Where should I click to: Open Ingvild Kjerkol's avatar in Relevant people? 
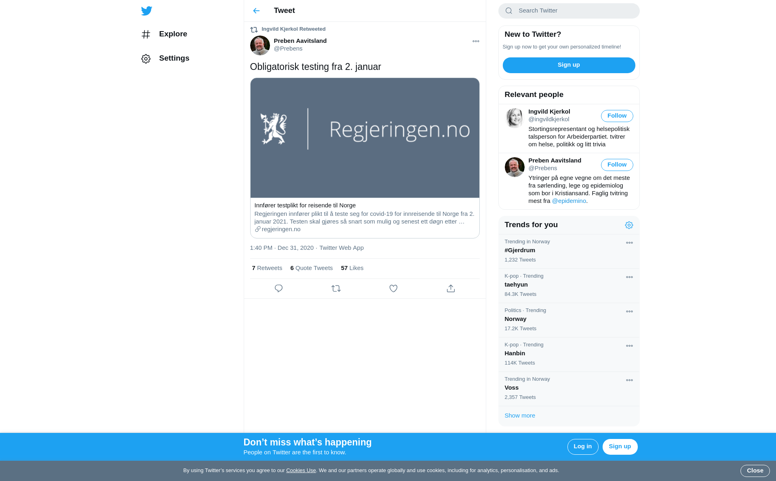click(515, 118)
